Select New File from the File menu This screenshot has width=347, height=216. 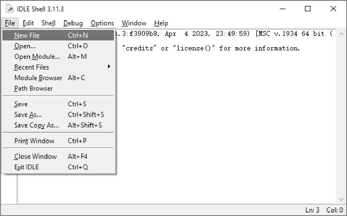(x=58, y=35)
